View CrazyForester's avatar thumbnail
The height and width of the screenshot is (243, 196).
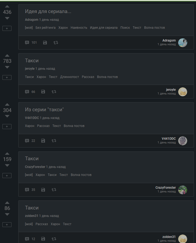tap(183, 190)
